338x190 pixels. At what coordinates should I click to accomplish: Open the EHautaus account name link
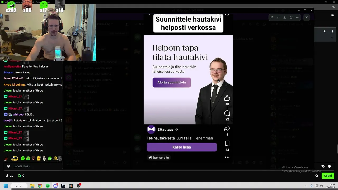166,130
